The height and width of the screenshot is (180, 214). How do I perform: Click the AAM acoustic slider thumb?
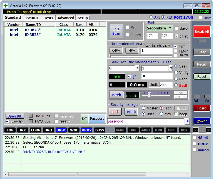click(x=149, y=95)
